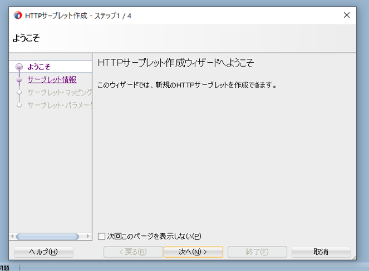This screenshot has width=369, height=271.
Task: Click the JDeveloper icon in the title bar
Action: pyautogui.click(x=18, y=16)
